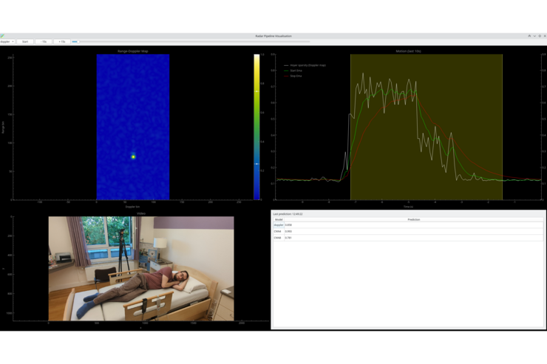
Task: Open the doppler model dropdown
Action: tap(7, 41)
